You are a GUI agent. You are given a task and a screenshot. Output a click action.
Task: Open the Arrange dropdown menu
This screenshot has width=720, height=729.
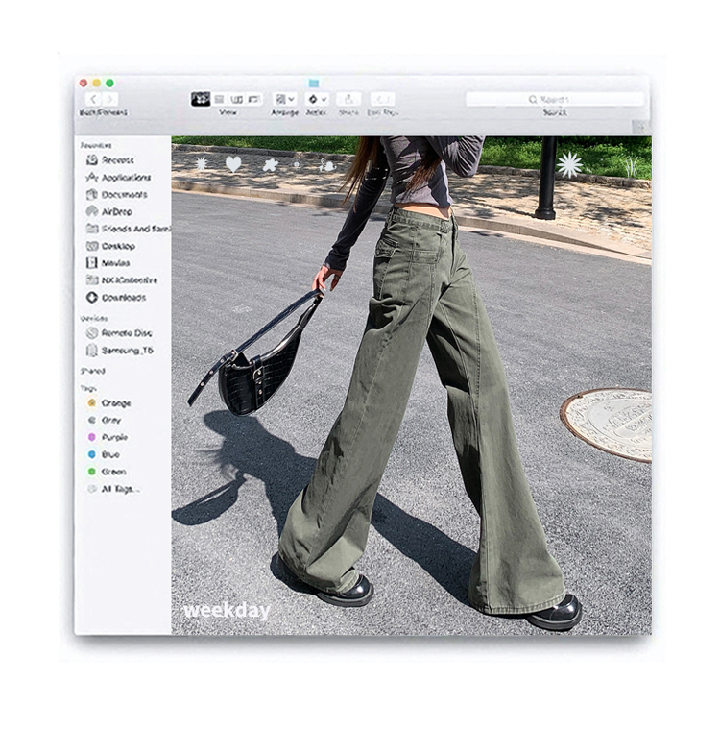(284, 99)
